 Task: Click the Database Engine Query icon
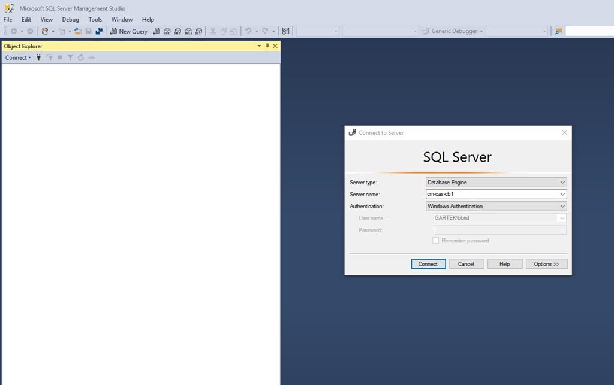pyautogui.click(x=156, y=31)
